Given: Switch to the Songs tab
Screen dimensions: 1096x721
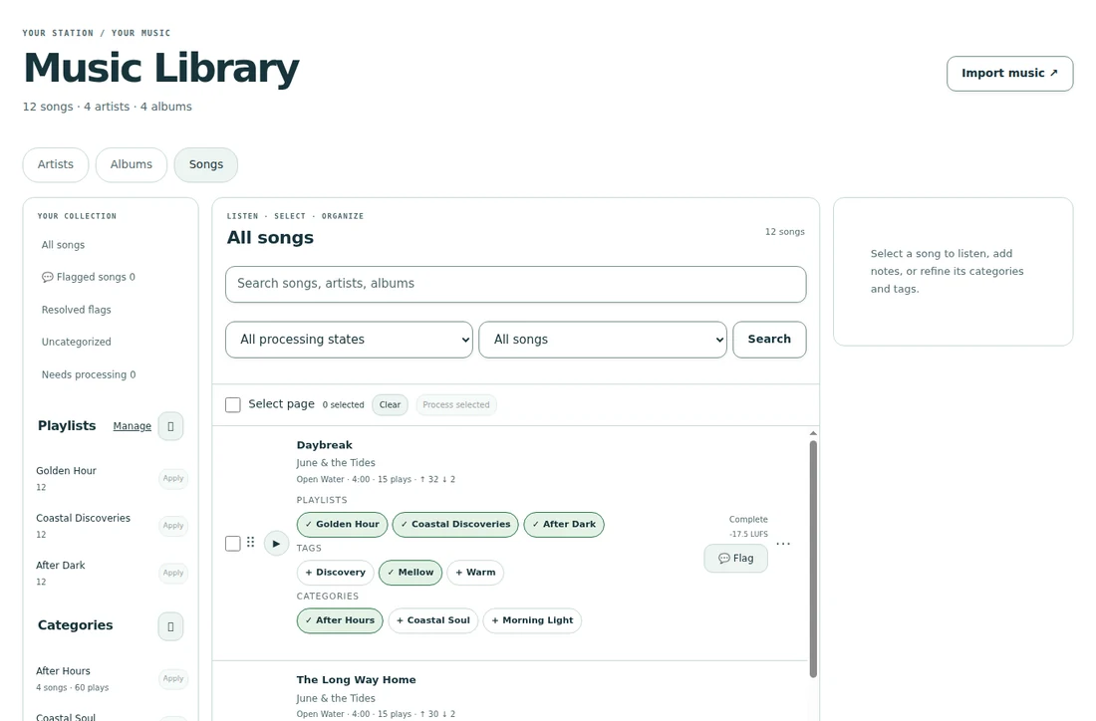Looking at the screenshot, I should tap(206, 165).
